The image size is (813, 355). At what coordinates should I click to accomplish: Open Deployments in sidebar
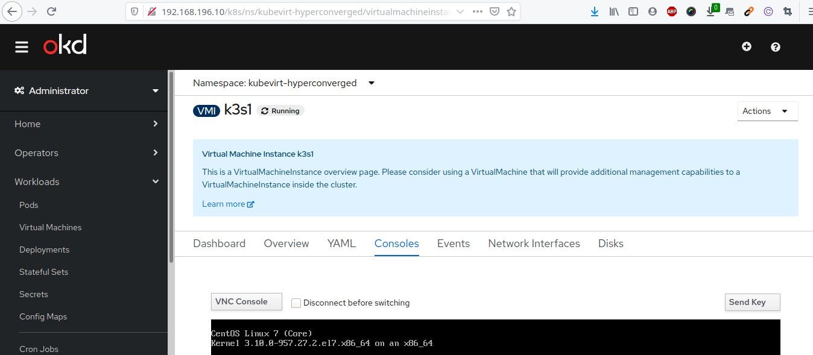[44, 250]
